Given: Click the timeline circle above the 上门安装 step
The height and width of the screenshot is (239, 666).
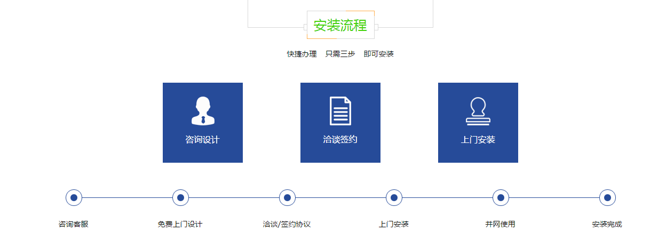Looking at the screenshot, I should [x=394, y=197].
